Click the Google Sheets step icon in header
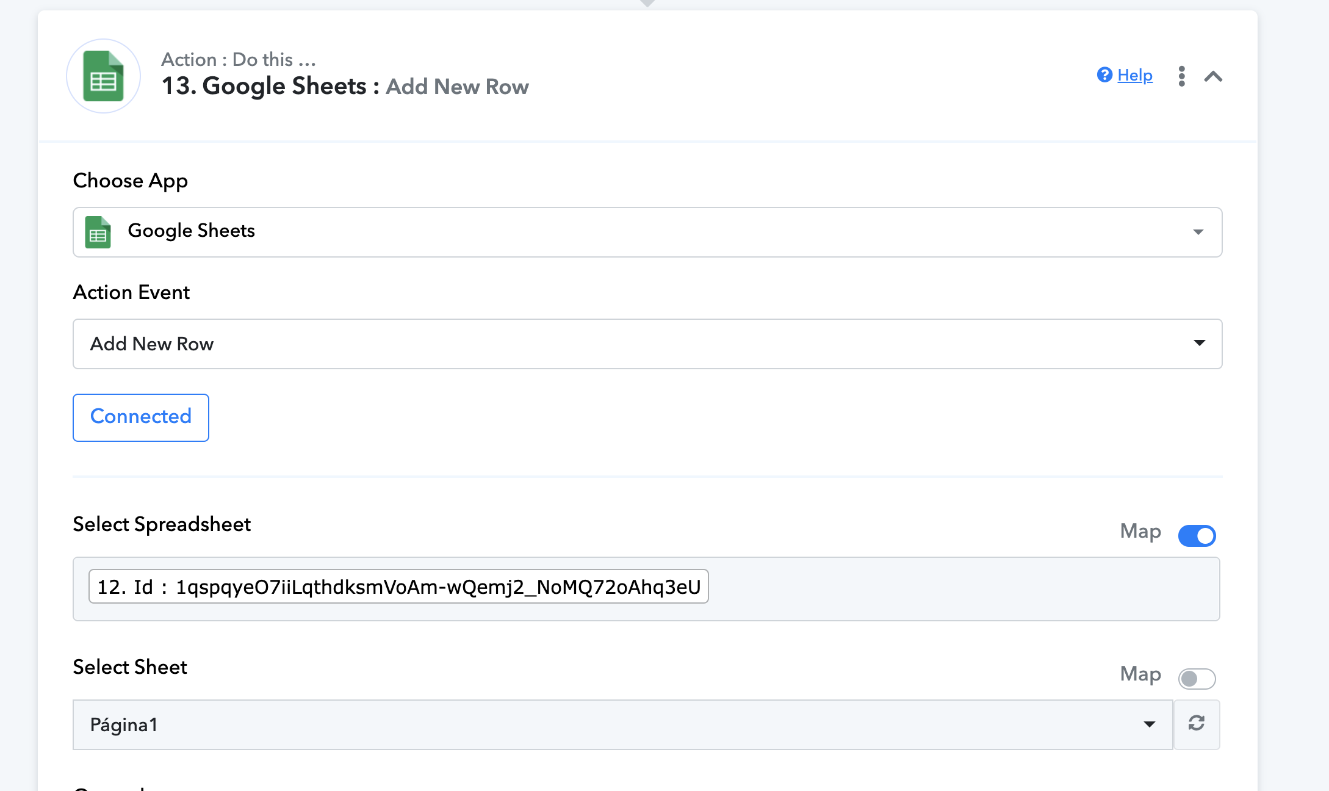The height and width of the screenshot is (791, 1329). (x=103, y=76)
